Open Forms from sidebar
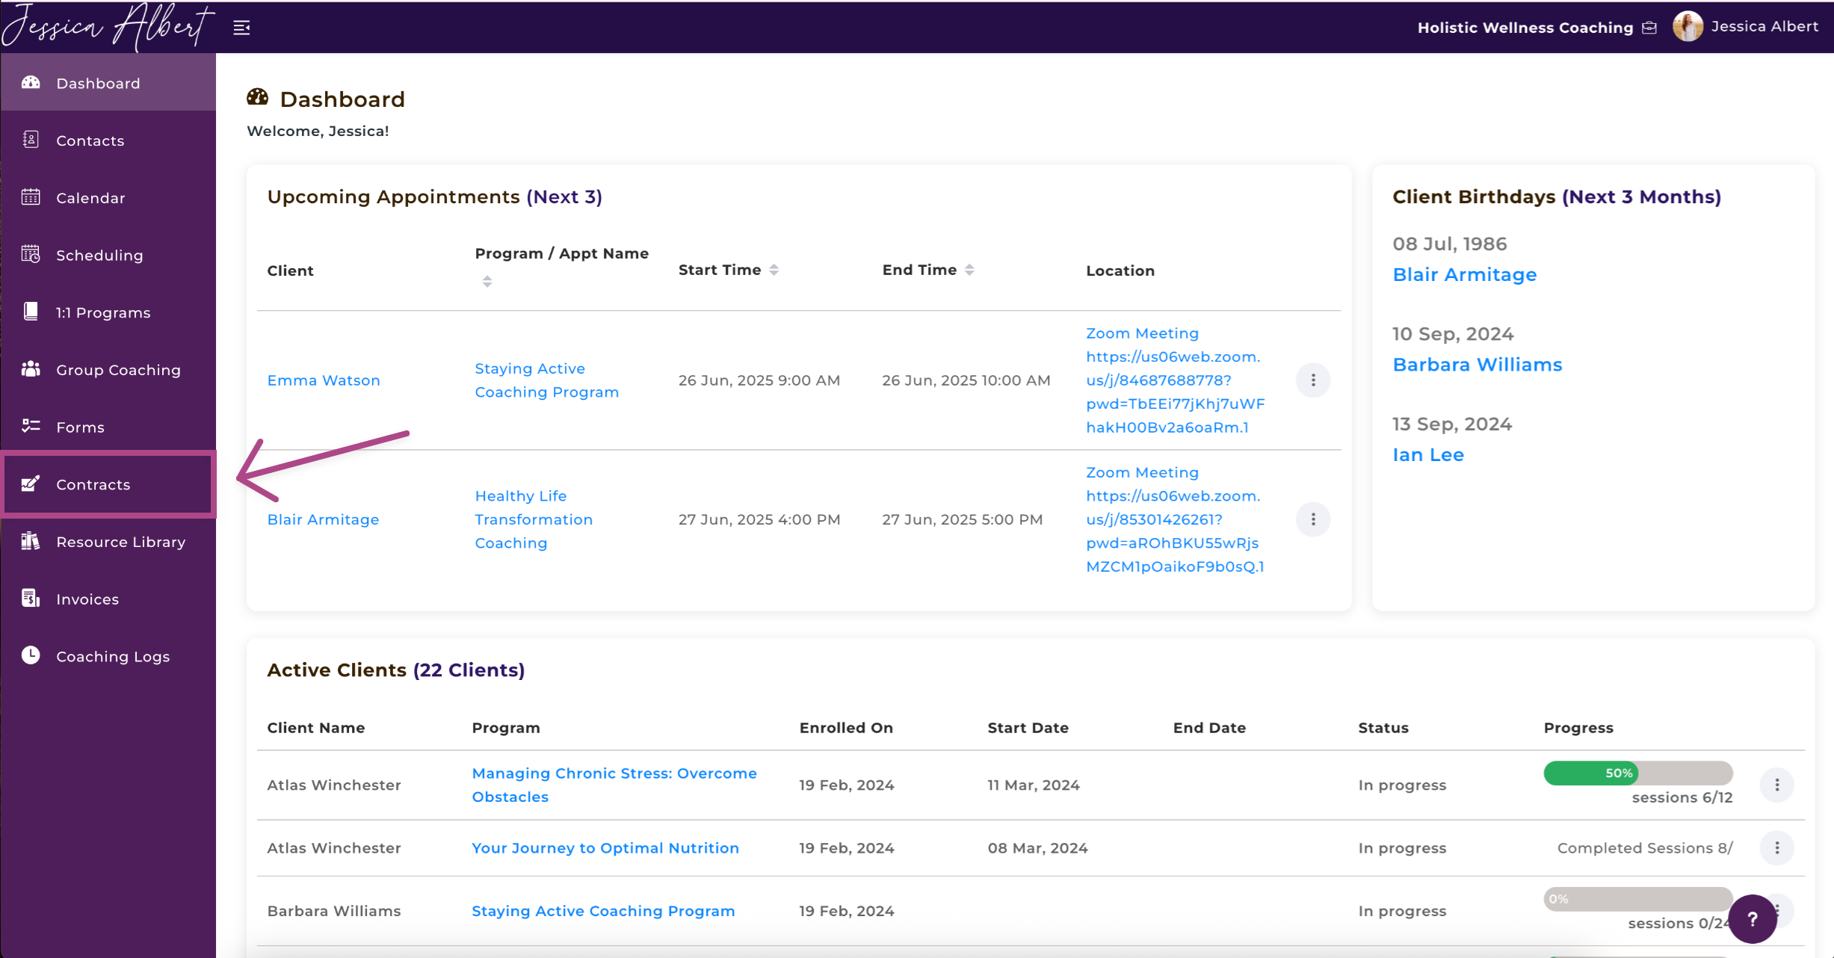The width and height of the screenshot is (1834, 958). click(108, 427)
